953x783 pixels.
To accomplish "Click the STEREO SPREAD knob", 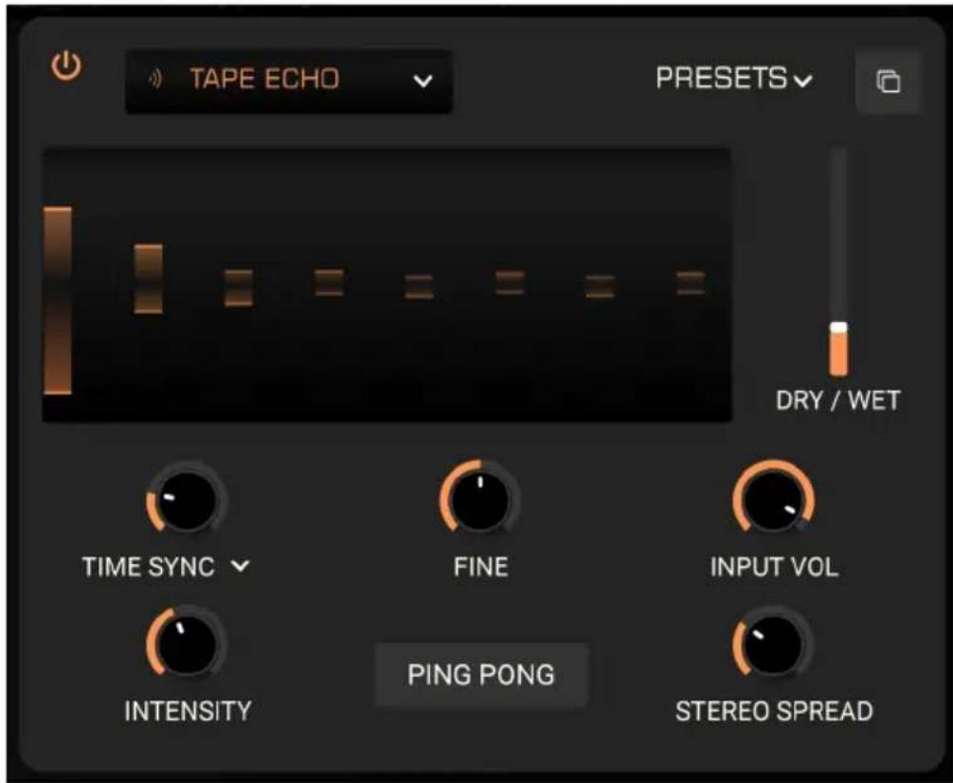I will coord(773,643).
